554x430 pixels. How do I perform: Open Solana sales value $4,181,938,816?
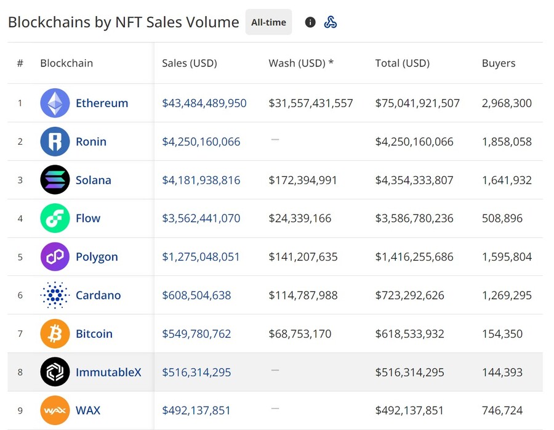tap(201, 180)
